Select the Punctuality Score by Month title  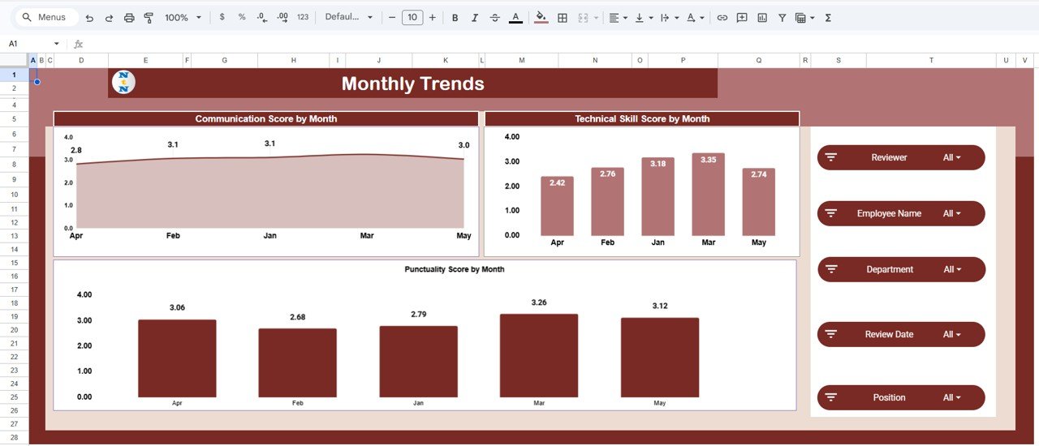click(x=455, y=269)
